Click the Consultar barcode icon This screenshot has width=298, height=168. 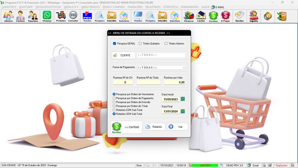(73, 16)
